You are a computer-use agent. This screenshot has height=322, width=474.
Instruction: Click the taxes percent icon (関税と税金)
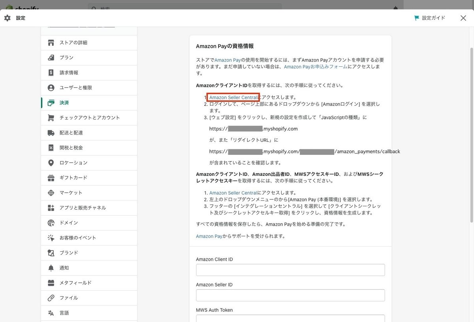point(51,148)
